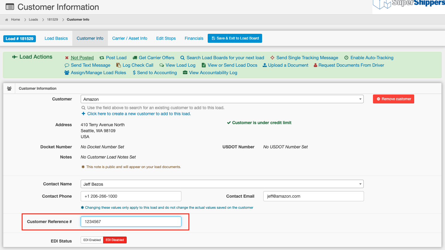Click the Post Load link
Image resolution: width=445 pixels, height=250 pixels.
click(116, 58)
